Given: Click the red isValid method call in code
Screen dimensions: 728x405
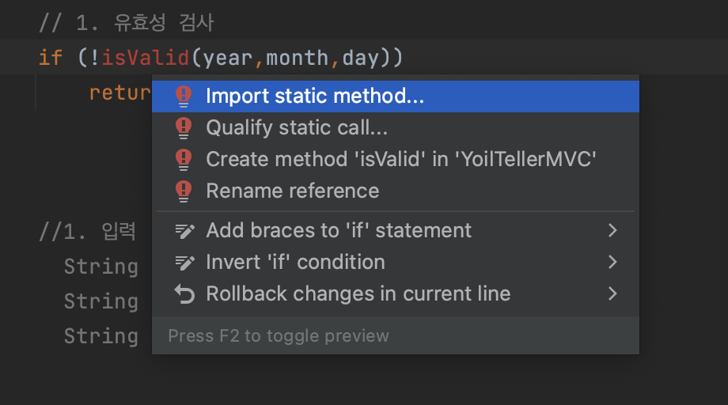Looking at the screenshot, I should tap(146, 58).
